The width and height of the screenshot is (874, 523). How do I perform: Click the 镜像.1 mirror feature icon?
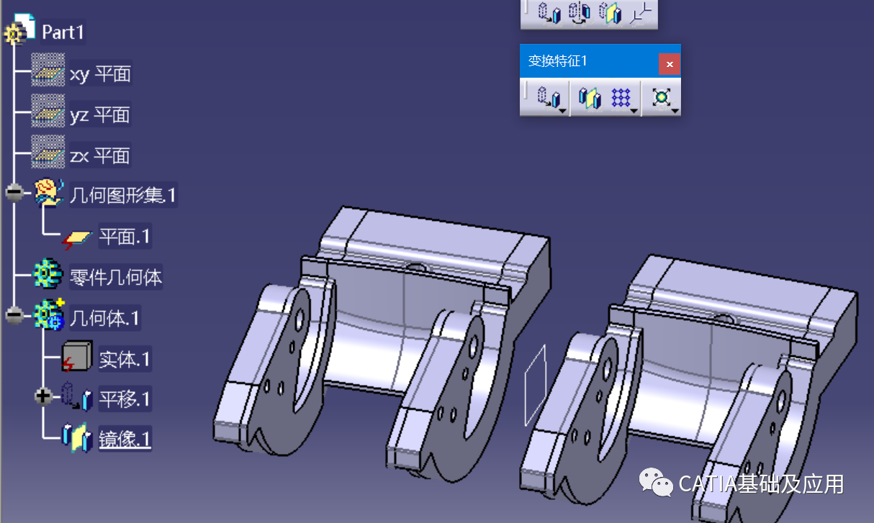(x=77, y=437)
